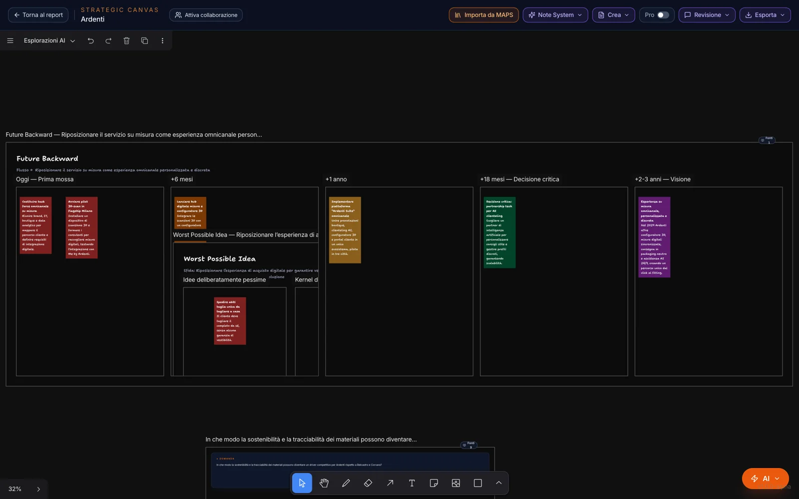Click the undo arrow icon
The image size is (799, 499).
(x=90, y=41)
